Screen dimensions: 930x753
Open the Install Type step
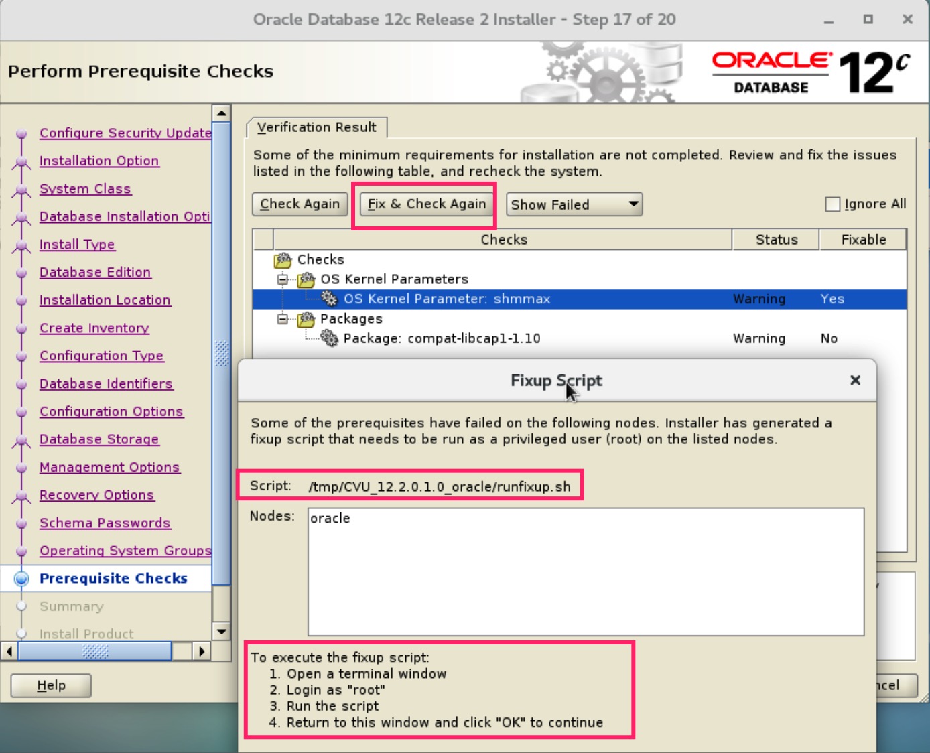tap(77, 245)
